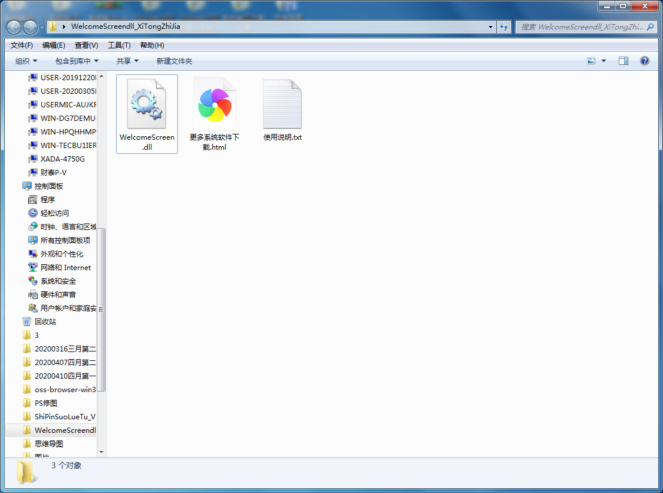Click the Forward navigation arrow button
This screenshot has width=663, height=493.
click(x=30, y=27)
